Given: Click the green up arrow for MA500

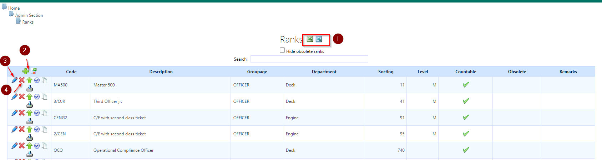Looking at the screenshot, I should coord(29,80).
